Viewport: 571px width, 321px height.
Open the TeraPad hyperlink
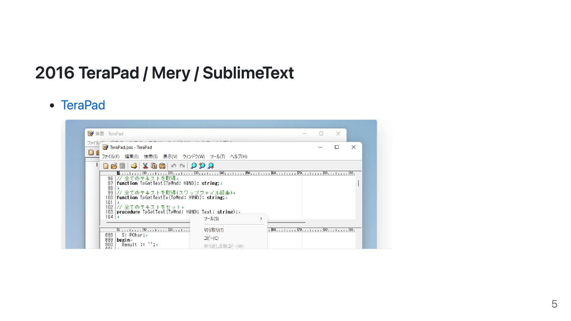click(83, 105)
